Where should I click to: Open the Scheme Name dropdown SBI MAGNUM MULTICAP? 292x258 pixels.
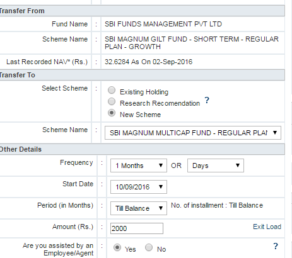pos(193,133)
